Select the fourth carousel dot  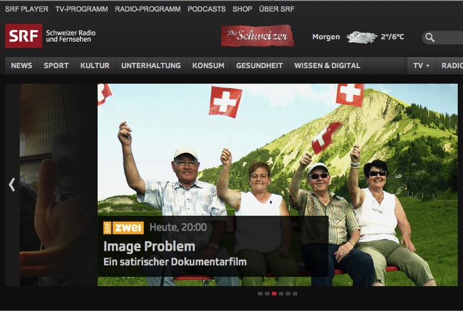[x=281, y=294]
